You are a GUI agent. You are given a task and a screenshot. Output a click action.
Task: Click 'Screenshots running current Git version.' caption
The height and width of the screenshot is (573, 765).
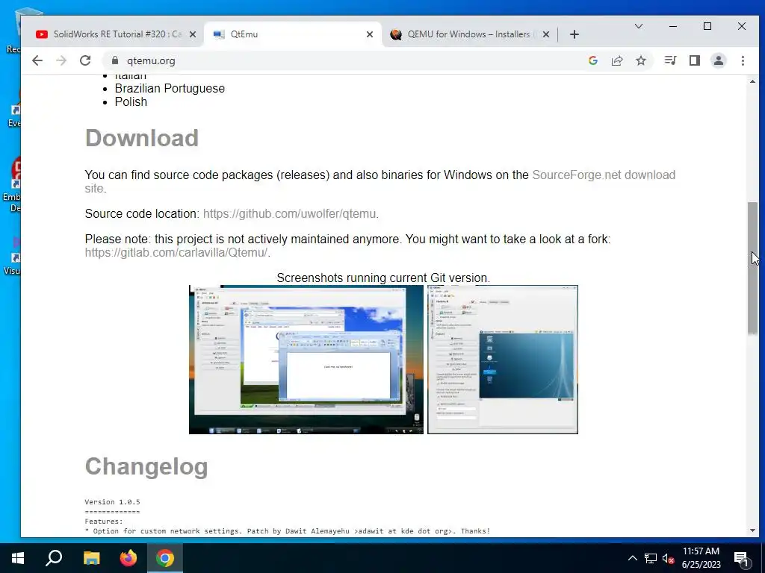pos(383,278)
